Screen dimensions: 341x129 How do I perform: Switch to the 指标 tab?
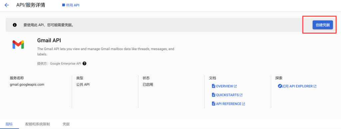(x=9, y=124)
